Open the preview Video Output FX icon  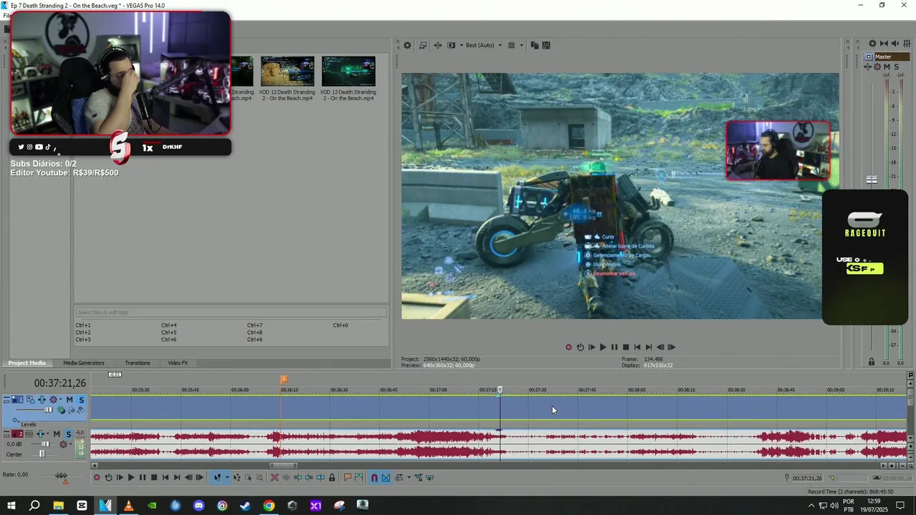point(438,45)
